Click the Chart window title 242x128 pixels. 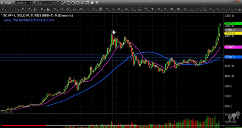[x=8, y=3]
